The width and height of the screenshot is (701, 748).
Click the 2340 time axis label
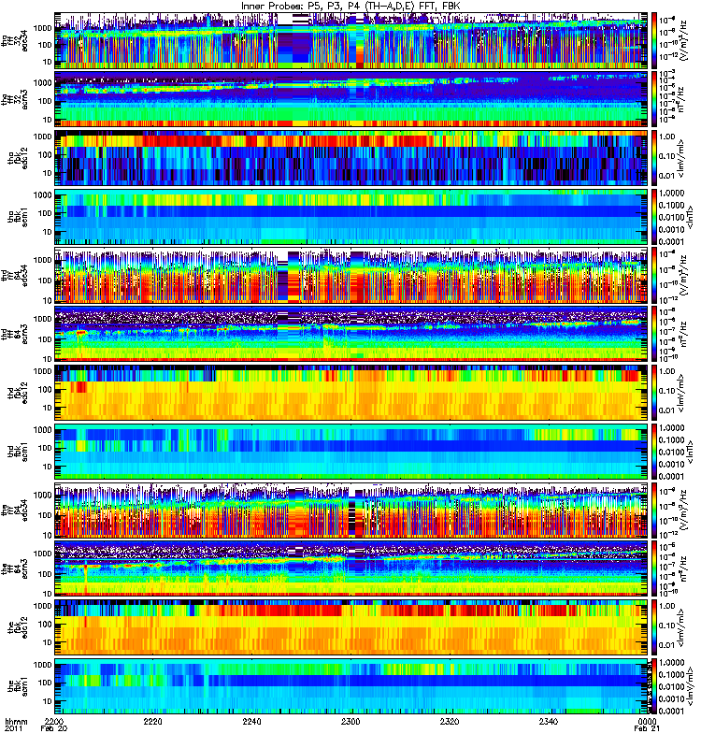549,721
